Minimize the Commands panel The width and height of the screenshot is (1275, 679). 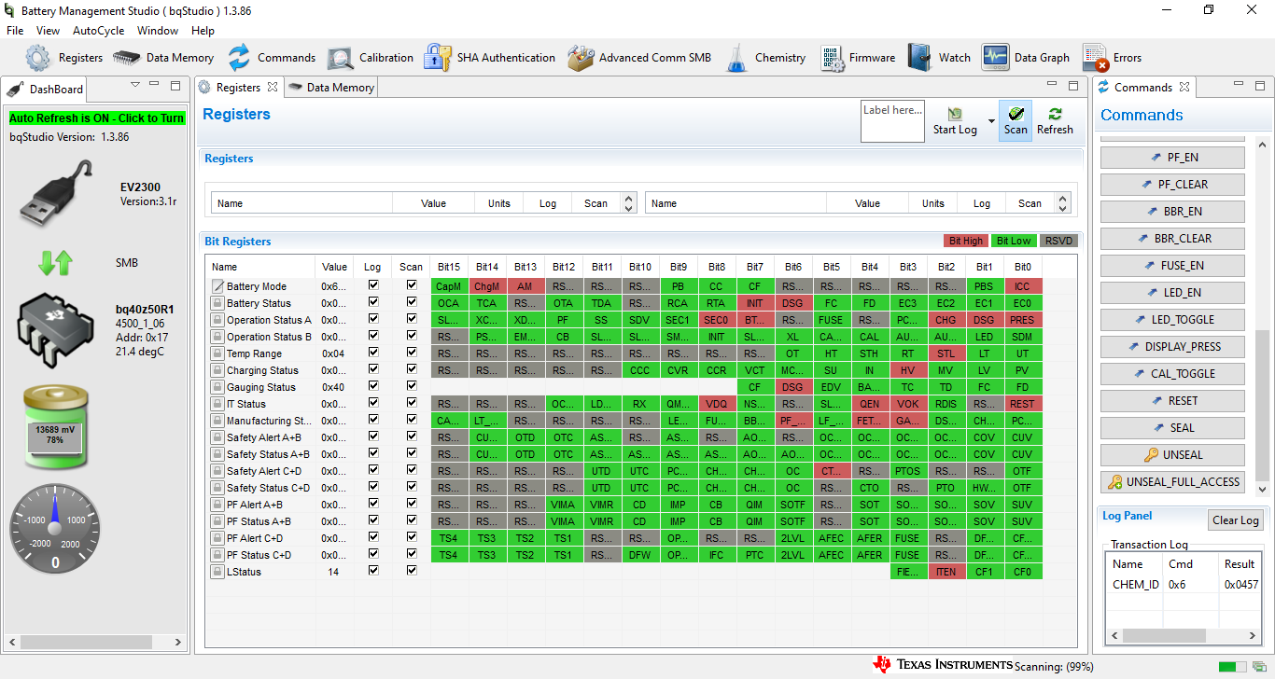tap(1239, 86)
